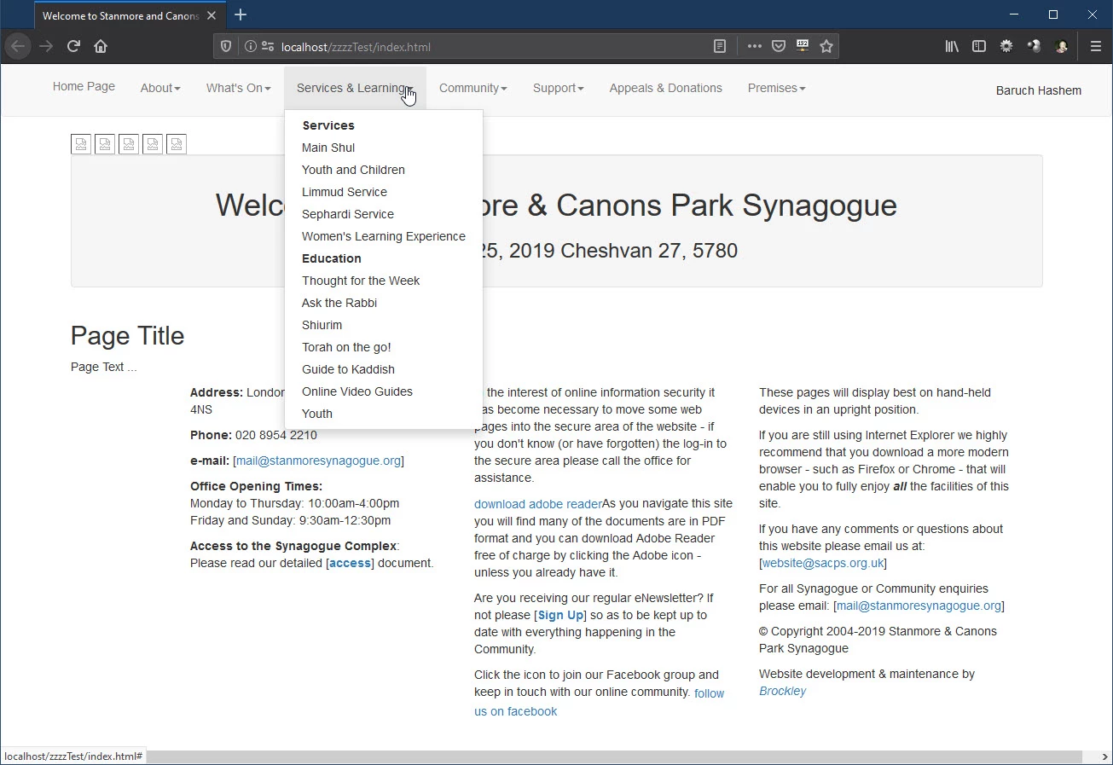The height and width of the screenshot is (765, 1113).
Task: Go forward in browser history
Action: [x=46, y=46]
